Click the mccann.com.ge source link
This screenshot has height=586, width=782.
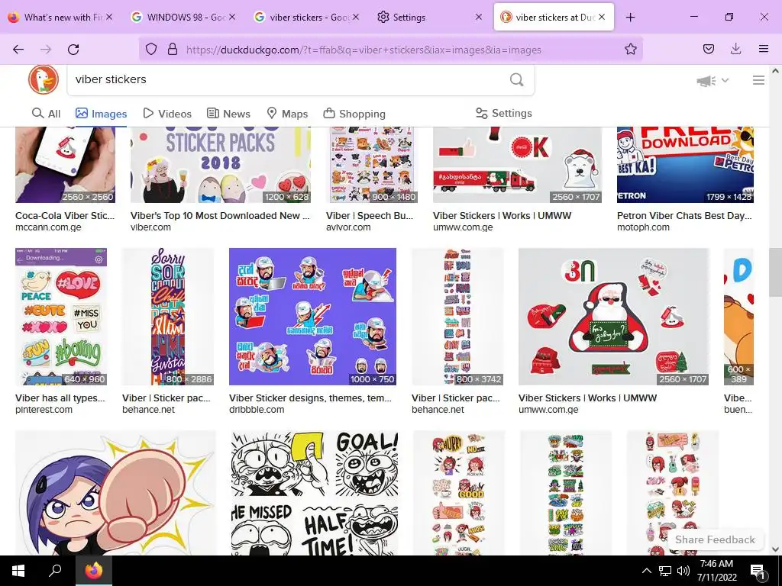[x=48, y=227]
